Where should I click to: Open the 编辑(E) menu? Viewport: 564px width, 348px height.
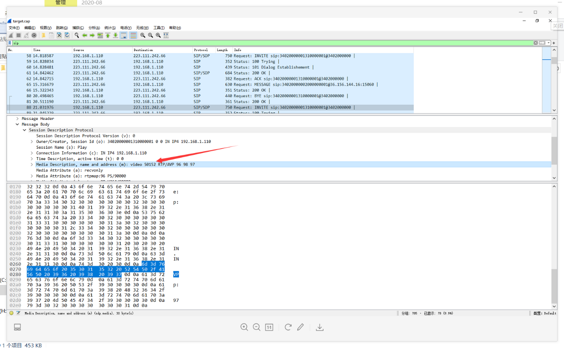pyautogui.click(x=30, y=28)
